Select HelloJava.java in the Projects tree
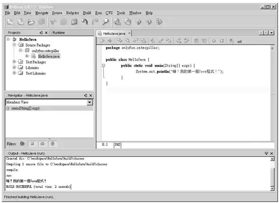The width and height of the screenshot is (279, 203). coord(49,56)
